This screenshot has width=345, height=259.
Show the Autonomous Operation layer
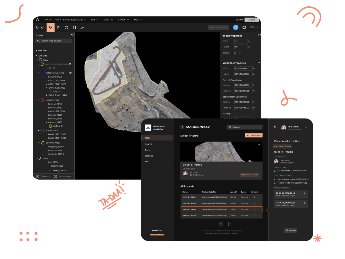[x=70, y=64]
